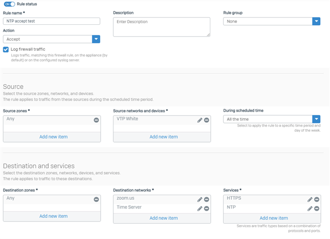Click the Rule name input field
This screenshot has width=330, height=239.
(52, 21)
